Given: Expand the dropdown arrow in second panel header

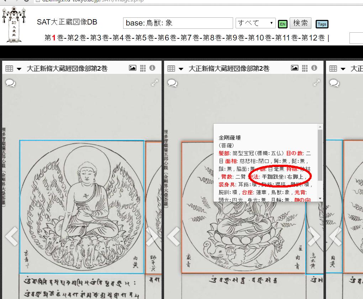Looking at the screenshot, I should (x=181, y=69).
